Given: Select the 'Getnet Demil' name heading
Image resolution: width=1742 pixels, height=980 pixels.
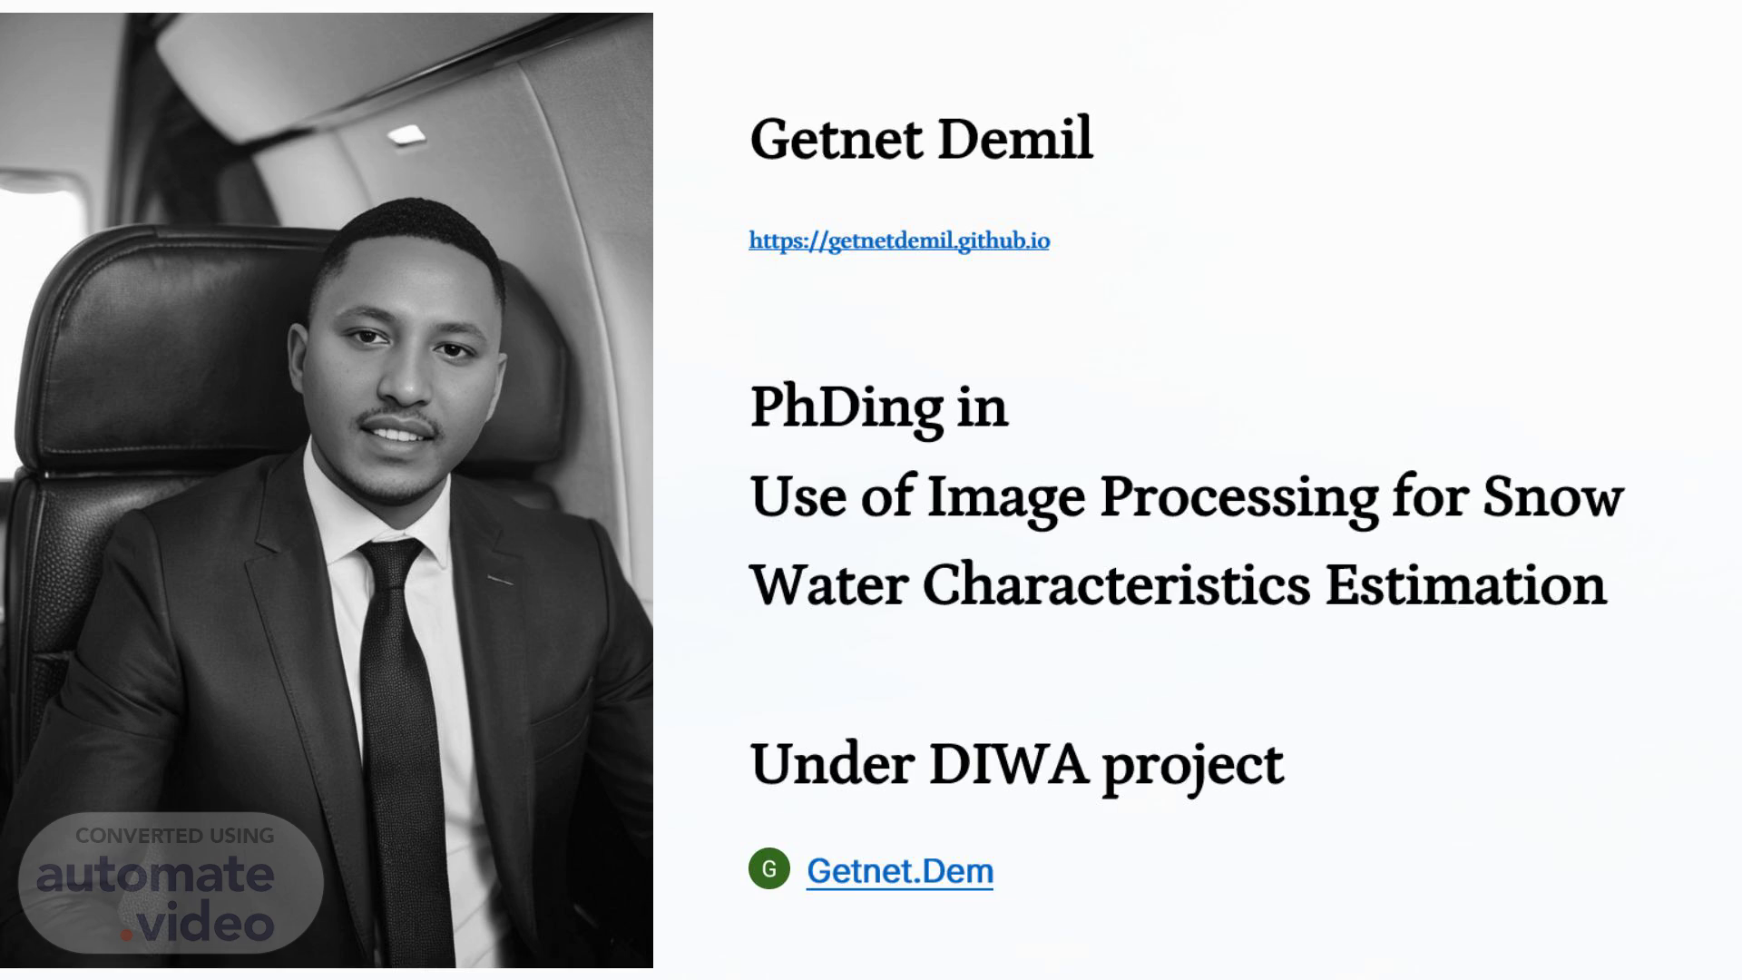Looking at the screenshot, I should tap(922, 140).
